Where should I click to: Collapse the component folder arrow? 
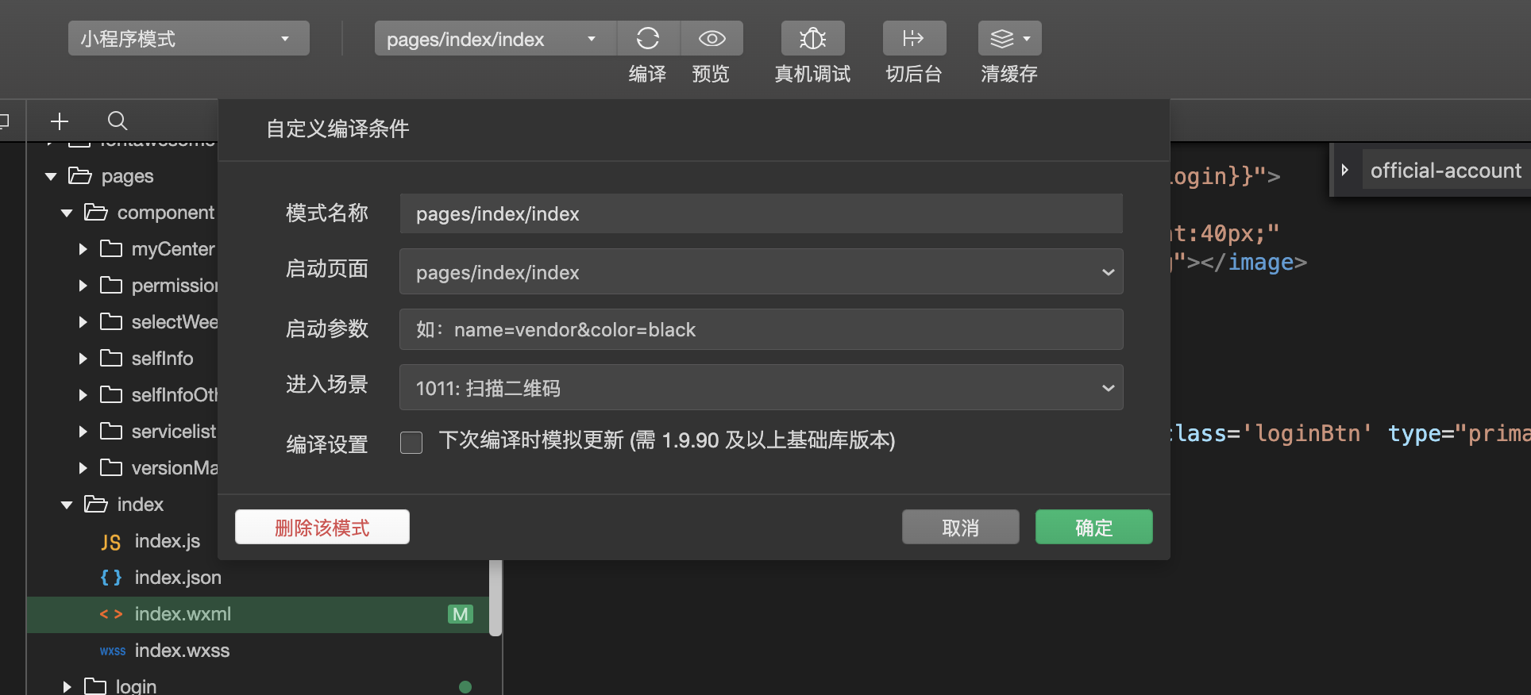click(67, 213)
